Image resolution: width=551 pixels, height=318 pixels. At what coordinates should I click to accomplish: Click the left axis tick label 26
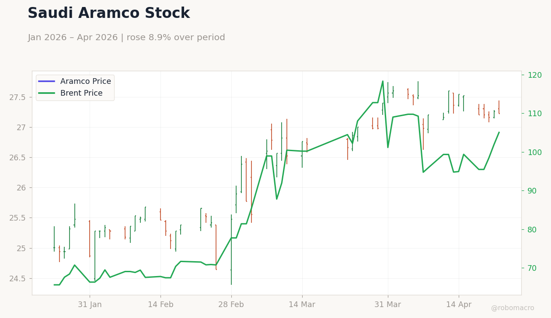[x=21, y=188]
